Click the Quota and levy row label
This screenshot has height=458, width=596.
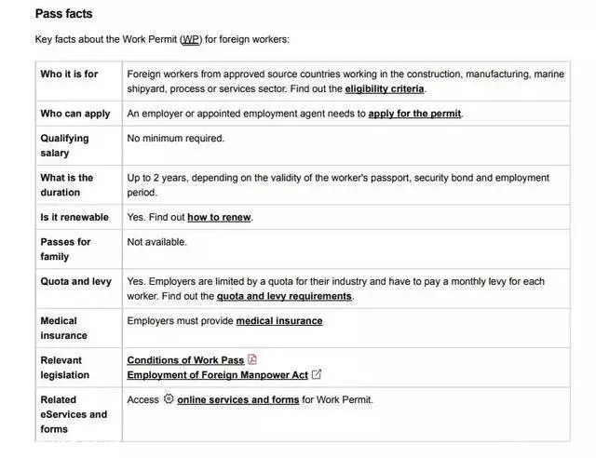76,281
